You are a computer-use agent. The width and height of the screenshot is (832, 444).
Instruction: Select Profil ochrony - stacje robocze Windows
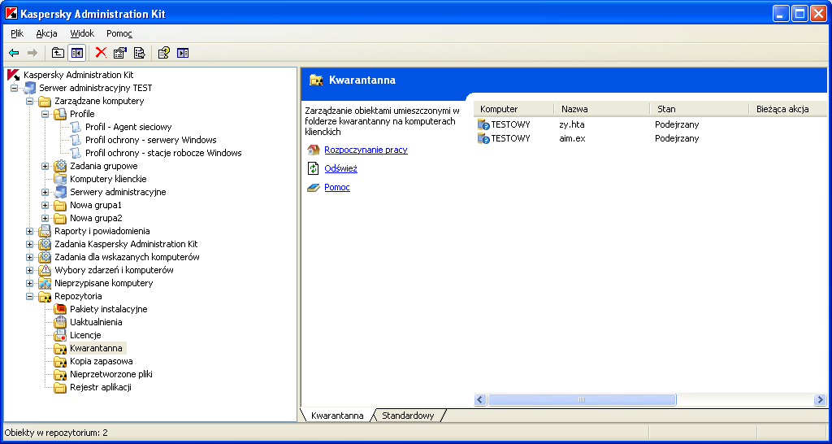[163, 153]
